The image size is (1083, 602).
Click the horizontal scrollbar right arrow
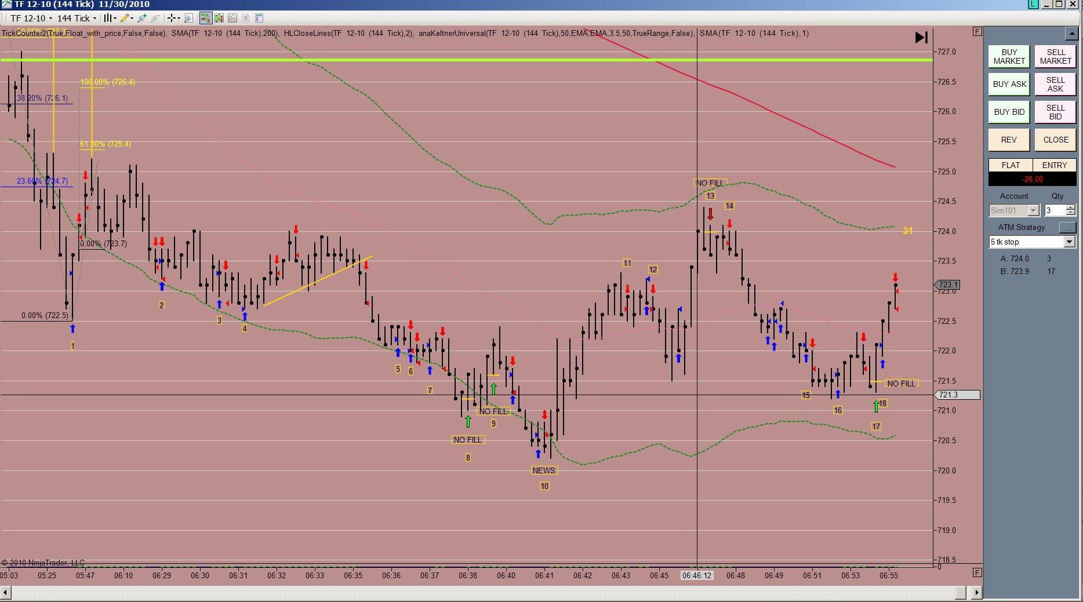point(977,592)
